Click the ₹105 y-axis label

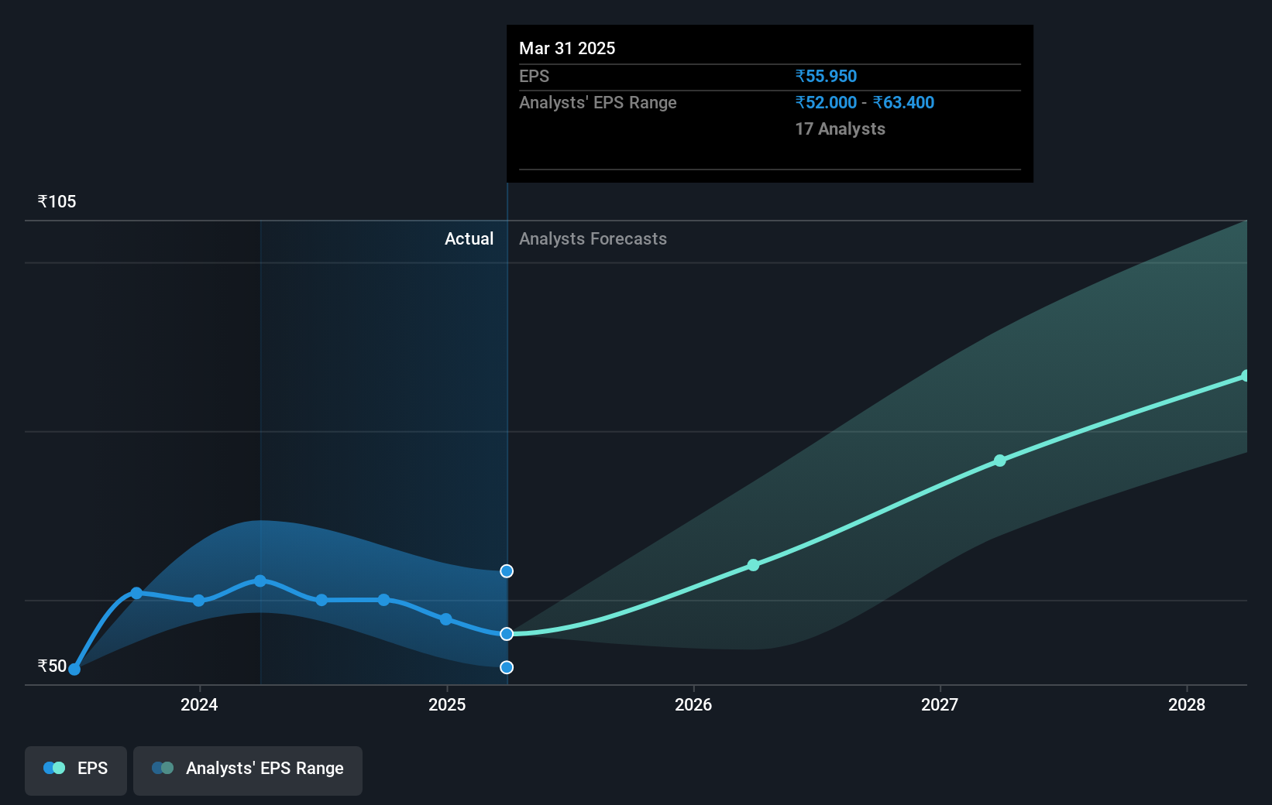pos(57,202)
